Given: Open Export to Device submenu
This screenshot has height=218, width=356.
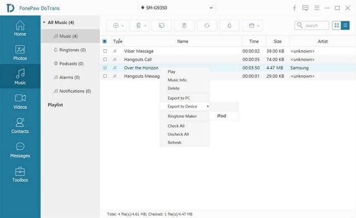Looking at the screenshot, I should coord(185,106).
